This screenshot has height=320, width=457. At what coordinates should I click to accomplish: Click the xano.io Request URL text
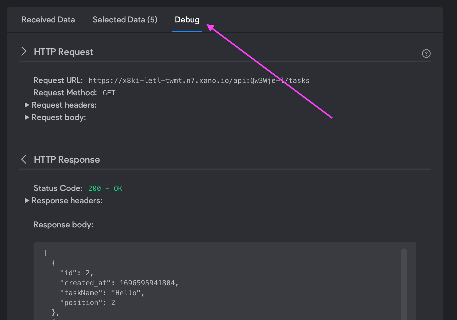(199, 81)
